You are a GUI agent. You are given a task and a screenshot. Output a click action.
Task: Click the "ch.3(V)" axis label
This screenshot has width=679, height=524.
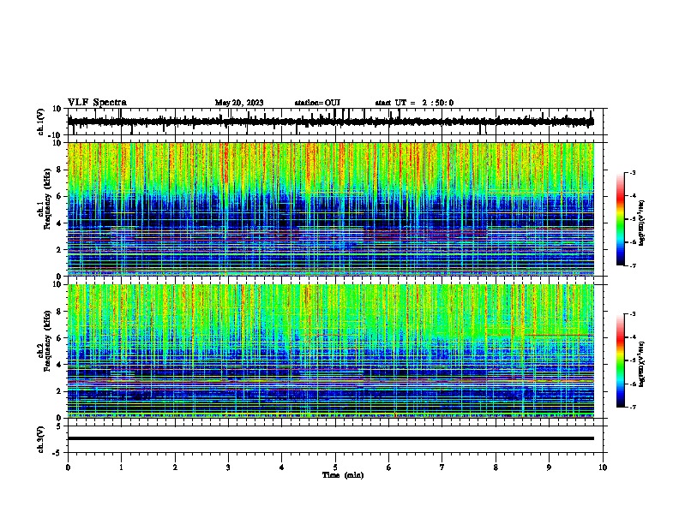(40, 439)
